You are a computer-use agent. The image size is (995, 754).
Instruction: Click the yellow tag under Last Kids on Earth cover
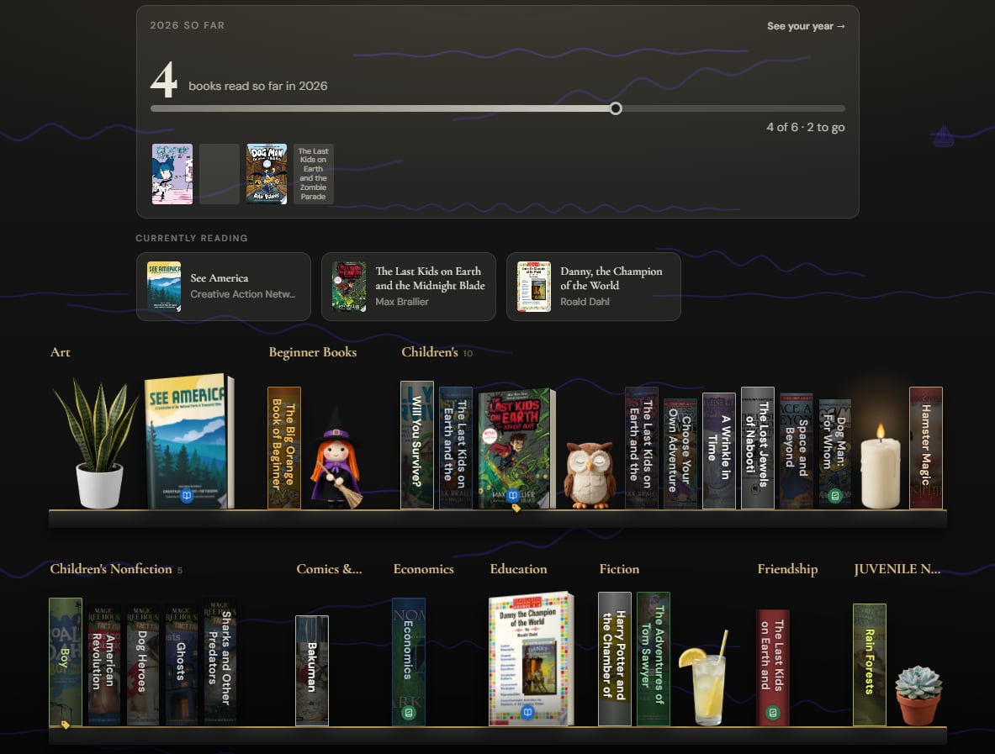516,508
